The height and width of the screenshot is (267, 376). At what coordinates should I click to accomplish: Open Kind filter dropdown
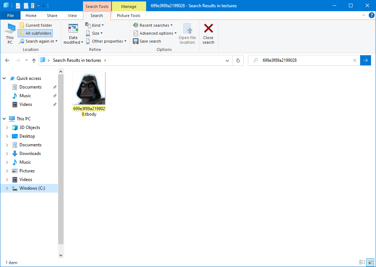(x=95, y=25)
